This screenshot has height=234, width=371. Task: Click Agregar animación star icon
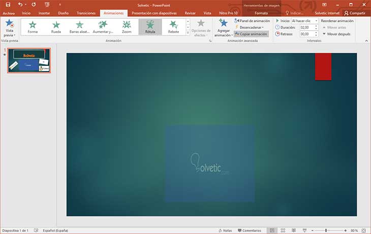(x=223, y=23)
